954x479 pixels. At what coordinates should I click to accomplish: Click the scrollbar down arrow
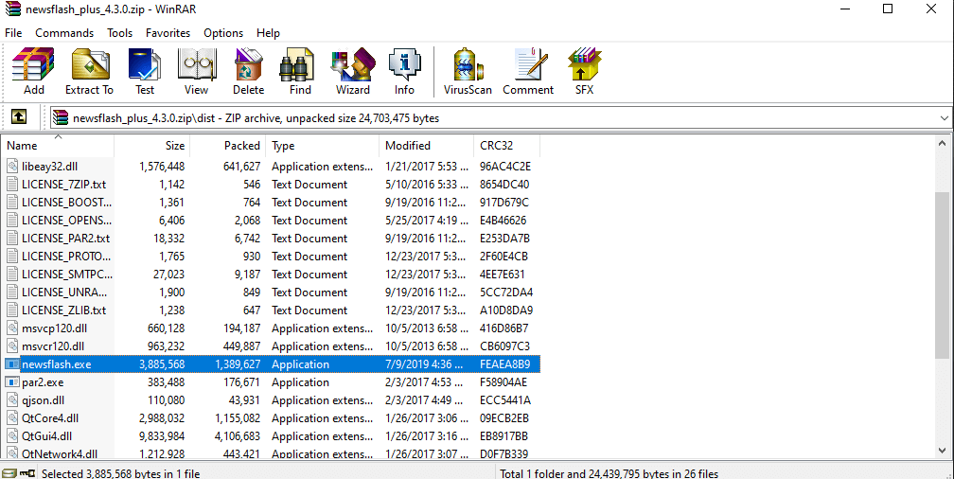(x=942, y=451)
